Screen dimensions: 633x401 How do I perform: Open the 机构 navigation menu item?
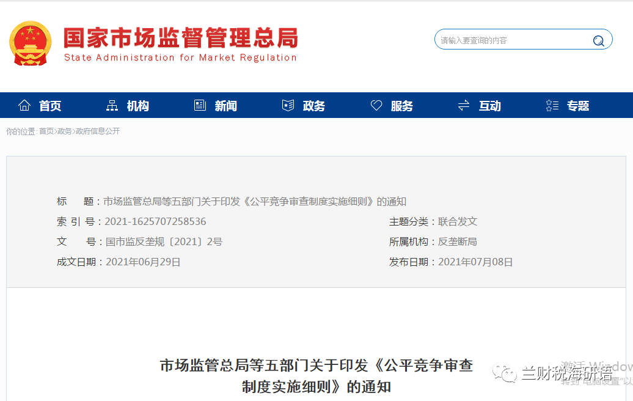pyautogui.click(x=138, y=106)
